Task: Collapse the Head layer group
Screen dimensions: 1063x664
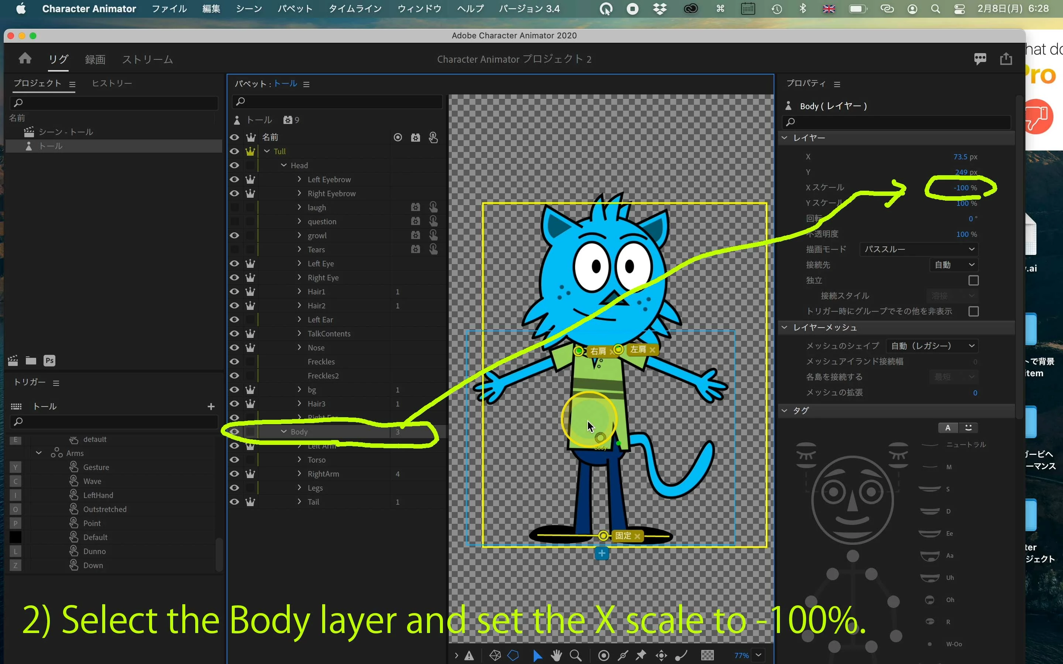Action: (284, 165)
